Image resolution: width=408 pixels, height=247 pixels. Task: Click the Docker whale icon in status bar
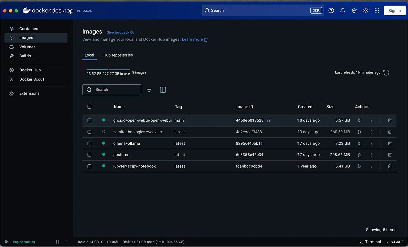tap(7, 242)
